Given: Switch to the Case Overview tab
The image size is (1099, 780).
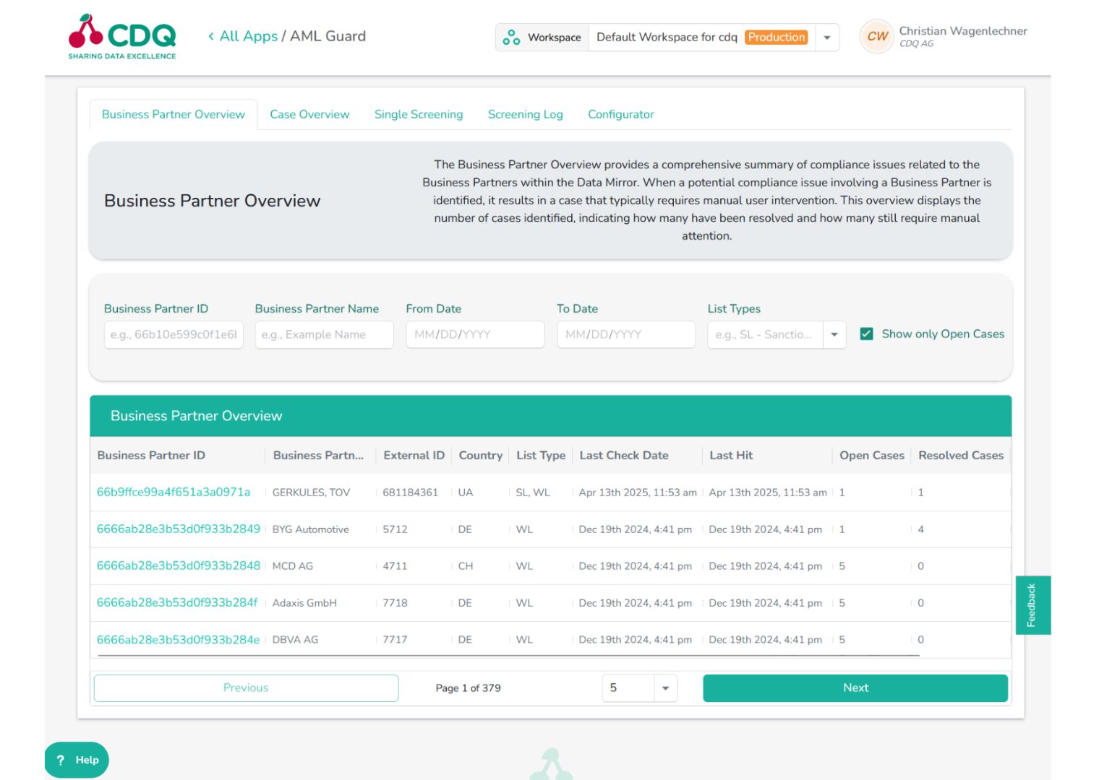Looking at the screenshot, I should point(309,114).
